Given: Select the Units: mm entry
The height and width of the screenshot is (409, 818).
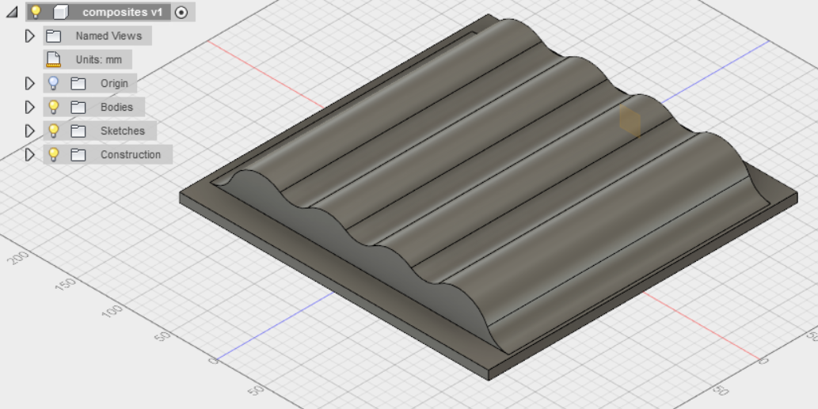Looking at the screenshot, I should (99, 59).
